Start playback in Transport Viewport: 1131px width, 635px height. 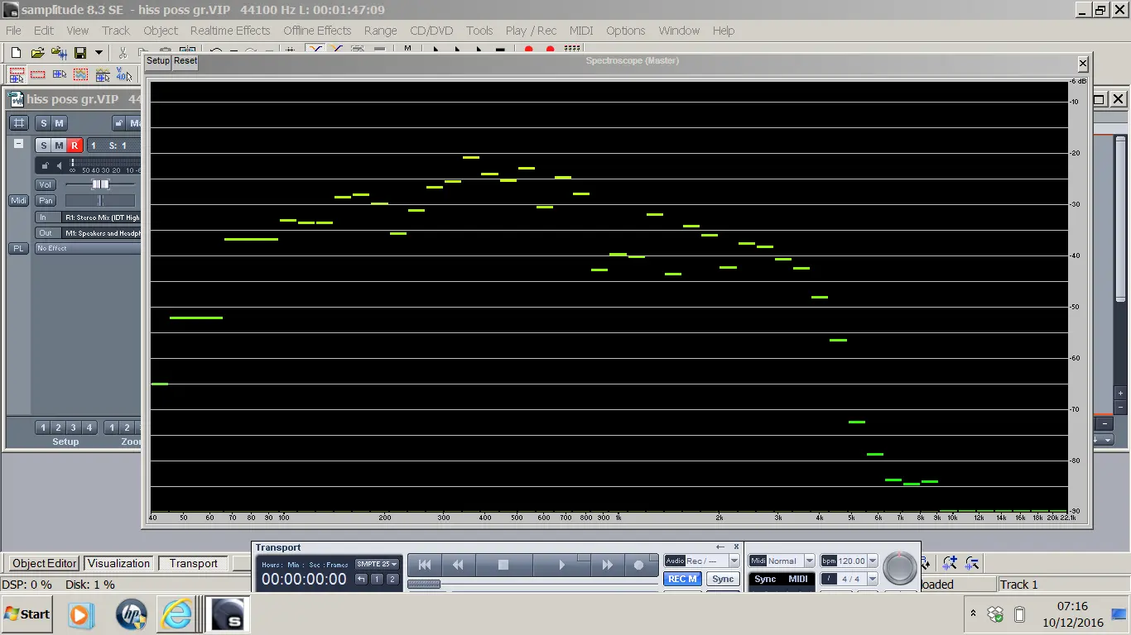pos(561,565)
